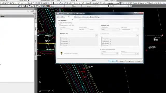Click the Undo arrow icon in toolbar
Image resolution: width=166 pixels, height=93 pixels.
pyautogui.click(x=18, y=3)
